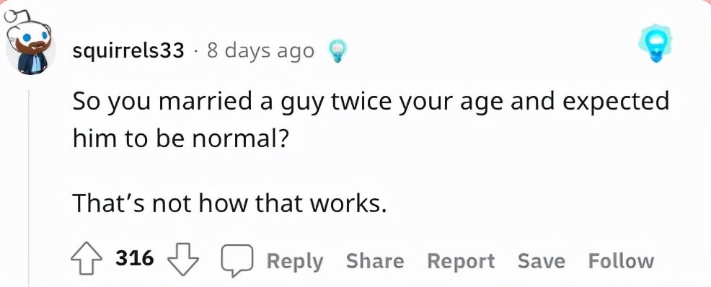711x287 pixels.
Task: Visit the squirrels33 user profile link
Action: [128, 52]
